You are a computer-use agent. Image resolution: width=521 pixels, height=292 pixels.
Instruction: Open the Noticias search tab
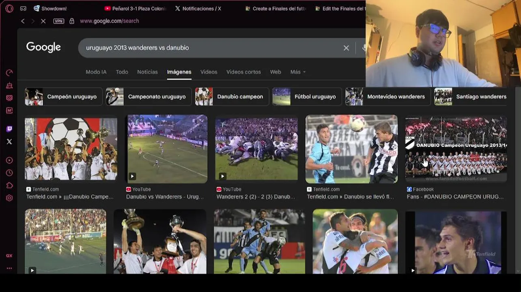147,72
